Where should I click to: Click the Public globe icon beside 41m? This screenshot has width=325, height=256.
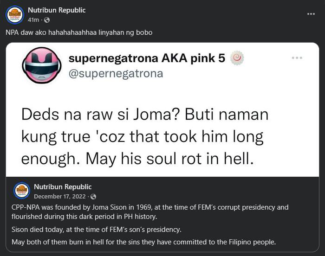[46, 20]
